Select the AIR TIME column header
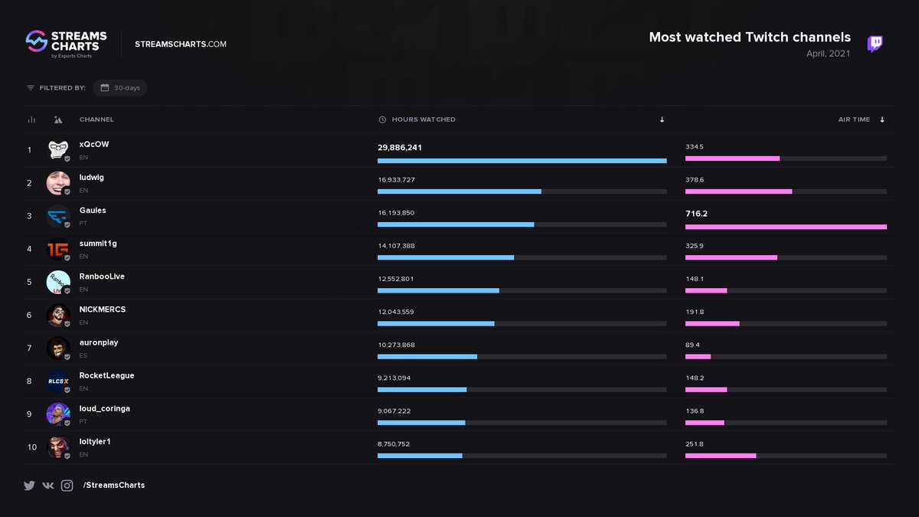919x517 pixels. click(853, 119)
